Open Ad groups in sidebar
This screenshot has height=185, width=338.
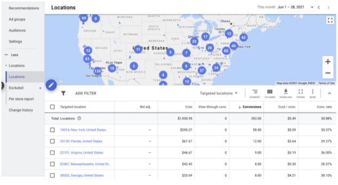point(17,20)
